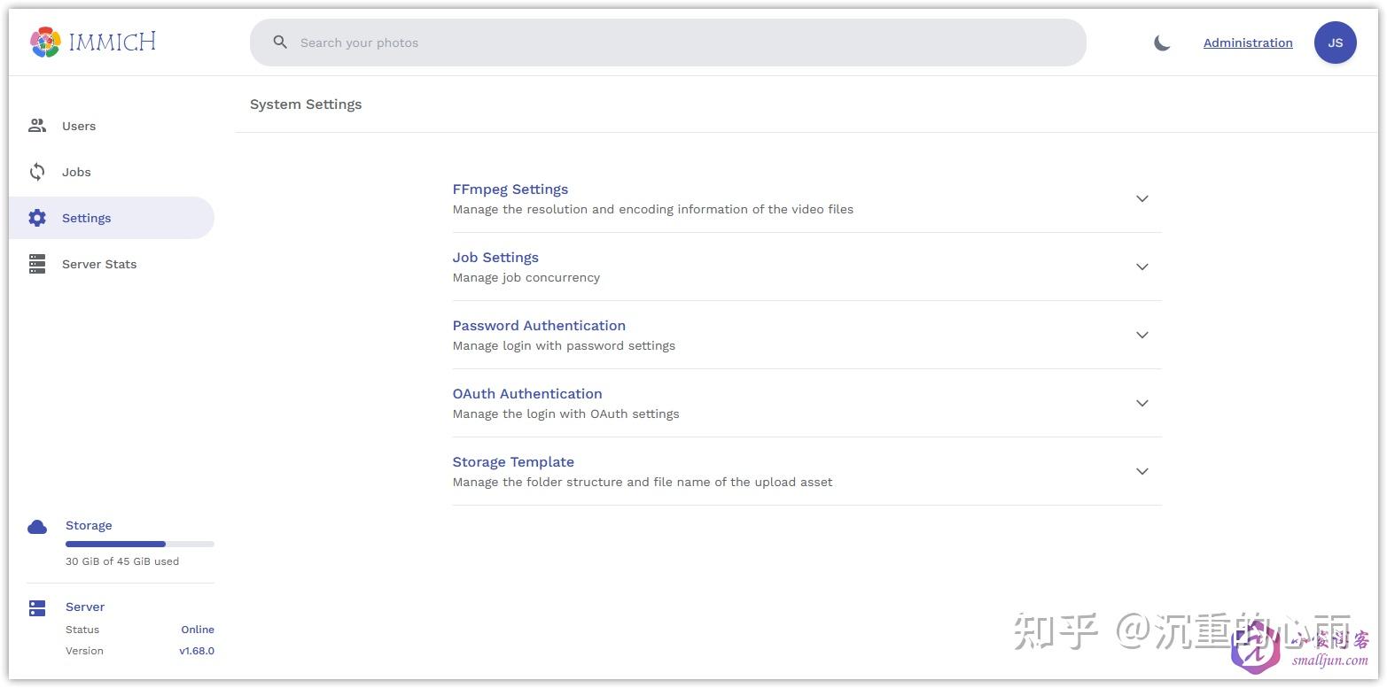The image size is (1387, 688).
Task: Click the search magnifier icon
Action: point(280,43)
